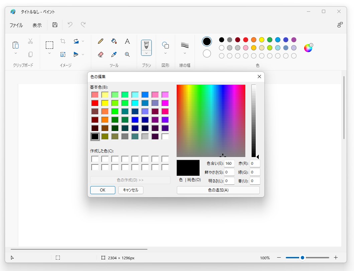Click the share icon in menu bar
Image resolution: width=354 pixels, height=271 pixels.
point(340,25)
